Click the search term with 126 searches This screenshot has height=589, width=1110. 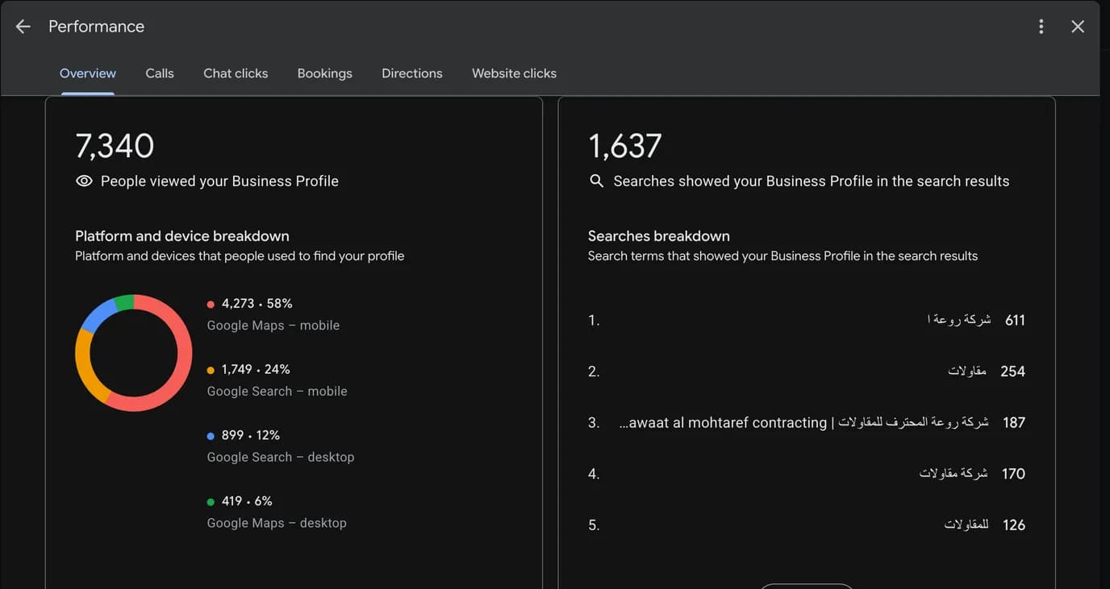tap(966, 525)
